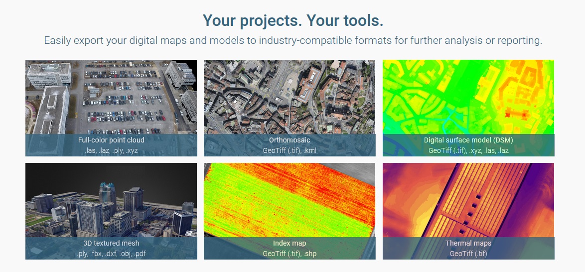
Task: Open the Orthomosaic aerial city thumbnail
Action: 290,97
